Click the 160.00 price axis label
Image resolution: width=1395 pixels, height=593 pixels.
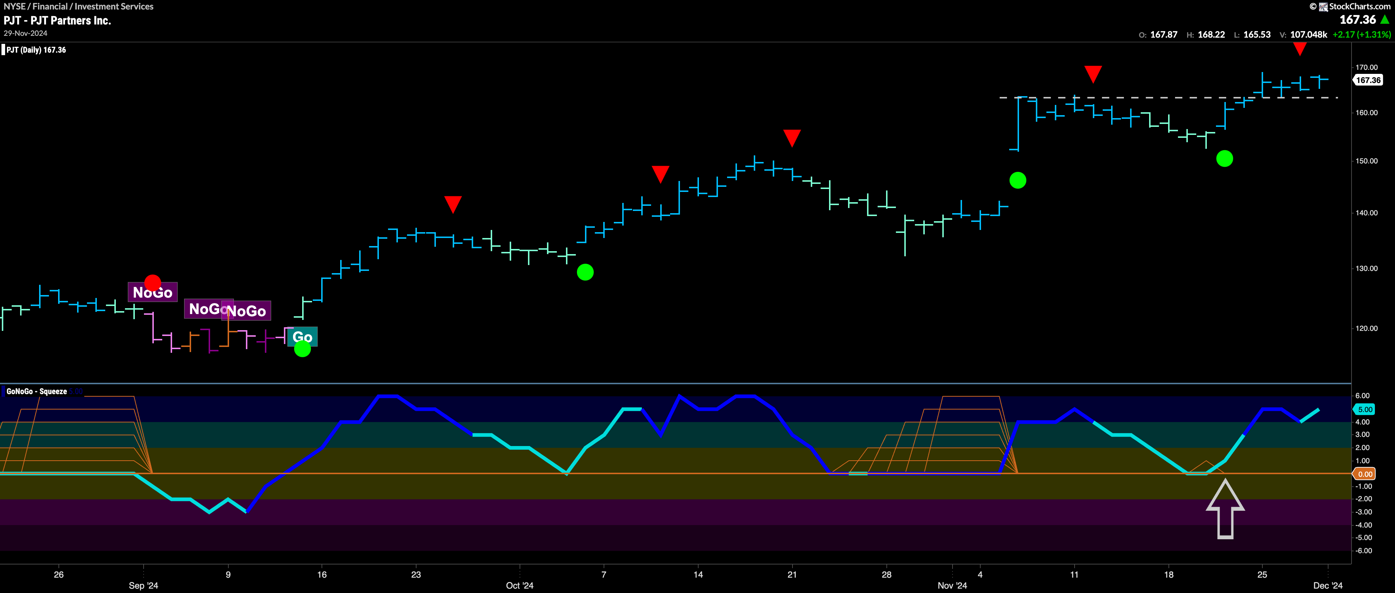click(1366, 113)
